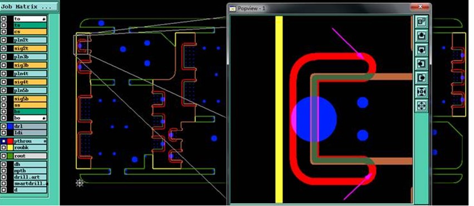Image resolution: width=474 pixels, height=206 pixels.
Task: Pan the Popview down with the down-arrow icon
Action: coord(421,50)
